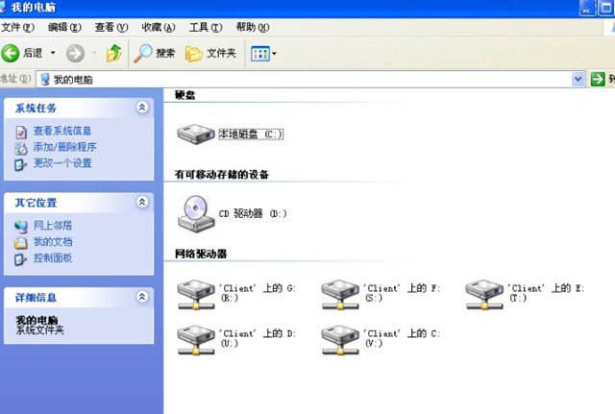Click the add/remove programs icon

point(21,148)
